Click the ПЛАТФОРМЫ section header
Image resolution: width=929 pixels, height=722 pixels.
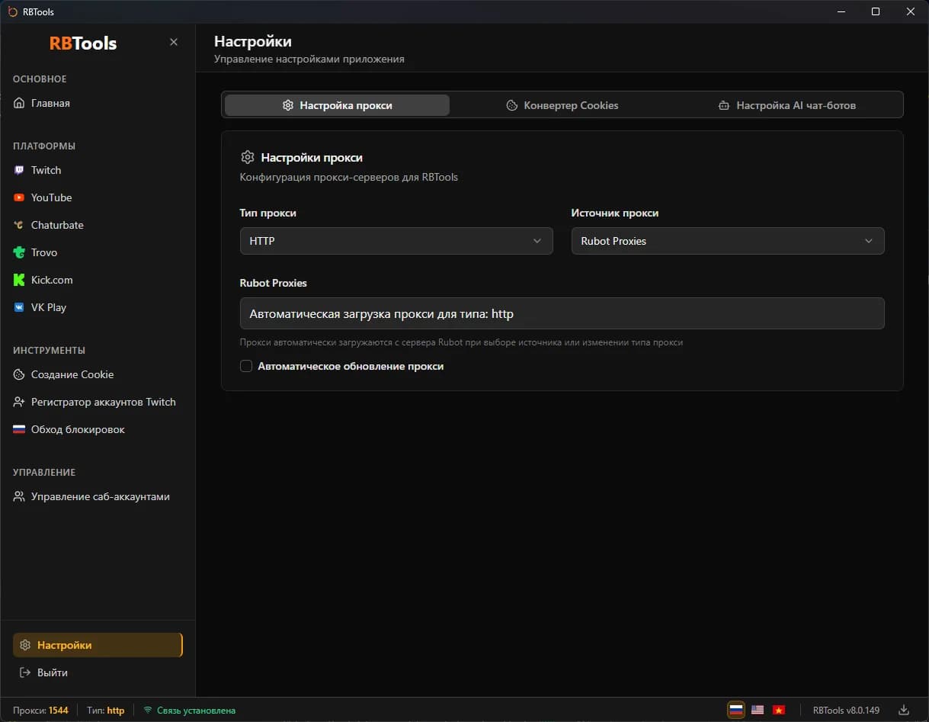[x=44, y=146]
